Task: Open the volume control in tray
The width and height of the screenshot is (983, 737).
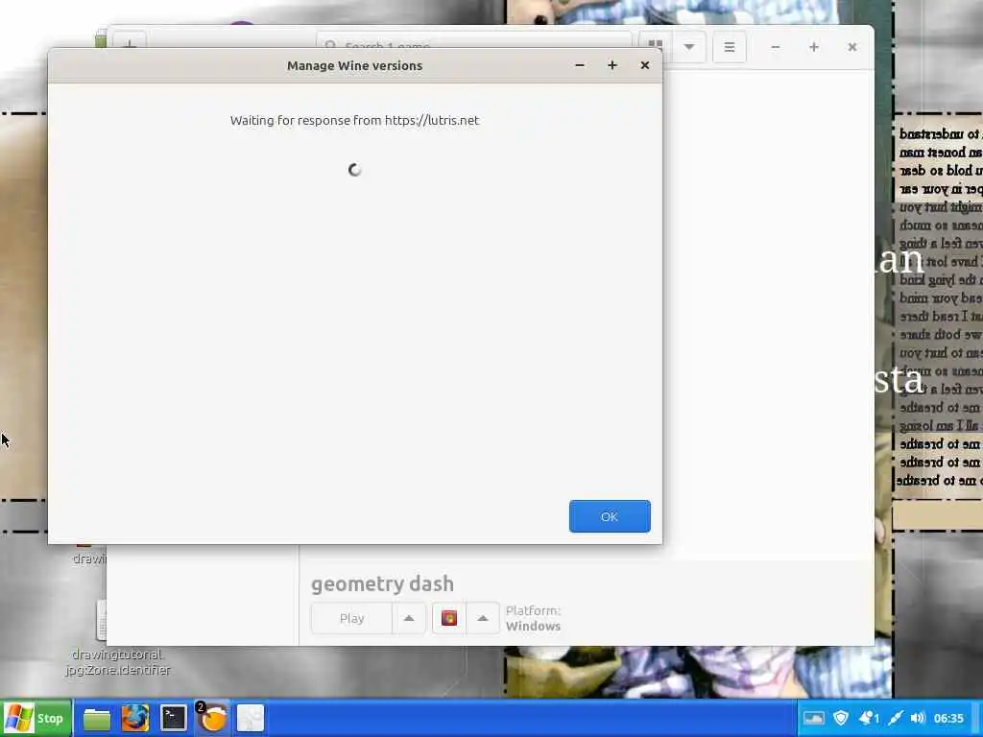Action: tap(918, 718)
